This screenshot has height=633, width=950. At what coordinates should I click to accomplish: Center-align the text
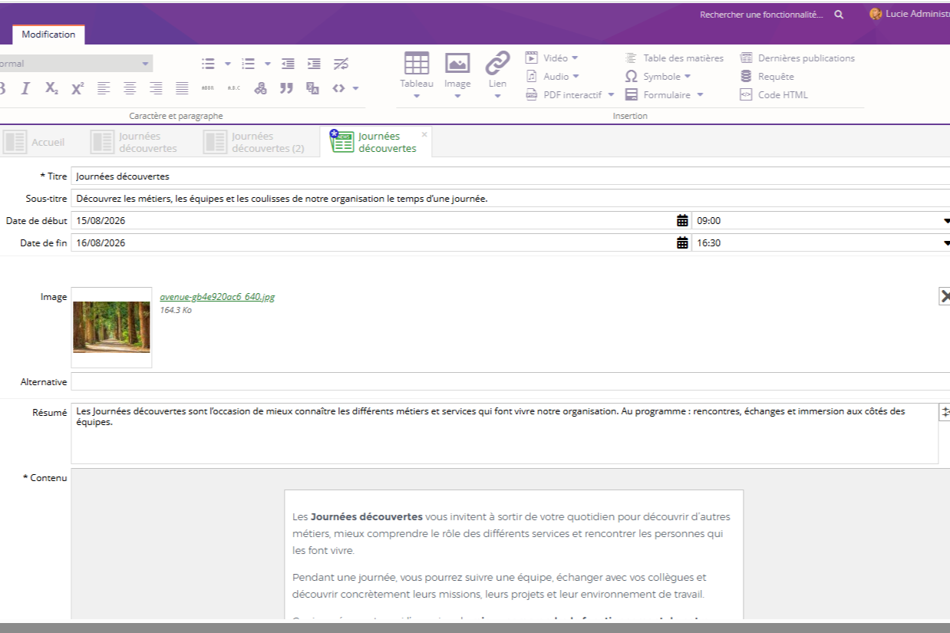tap(130, 89)
